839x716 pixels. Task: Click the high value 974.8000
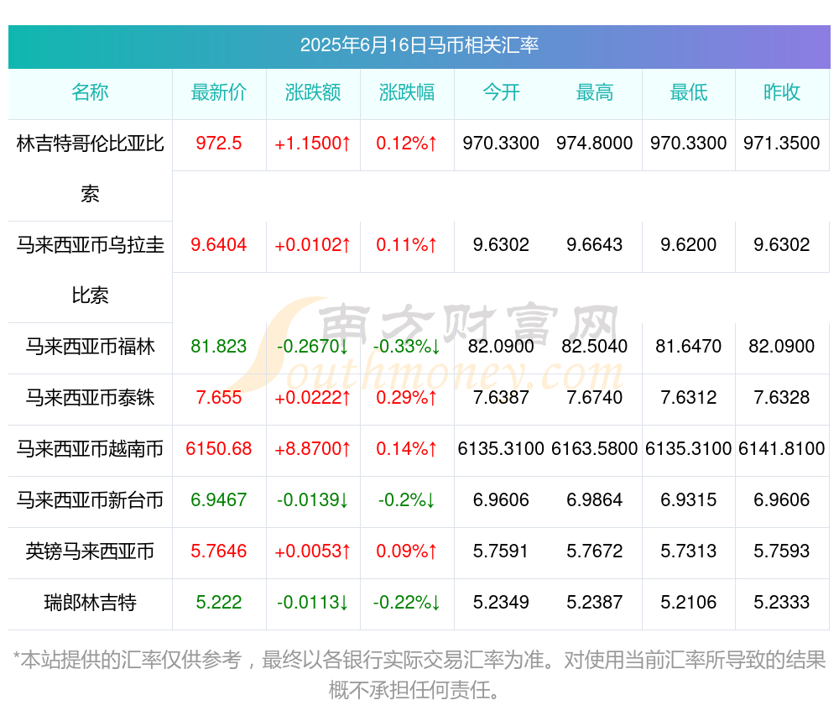click(x=595, y=144)
